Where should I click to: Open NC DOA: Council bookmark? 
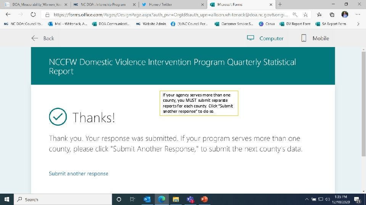tap(24, 24)
